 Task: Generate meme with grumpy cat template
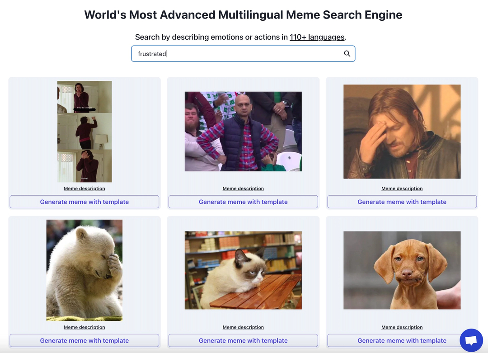pos(243,341)
